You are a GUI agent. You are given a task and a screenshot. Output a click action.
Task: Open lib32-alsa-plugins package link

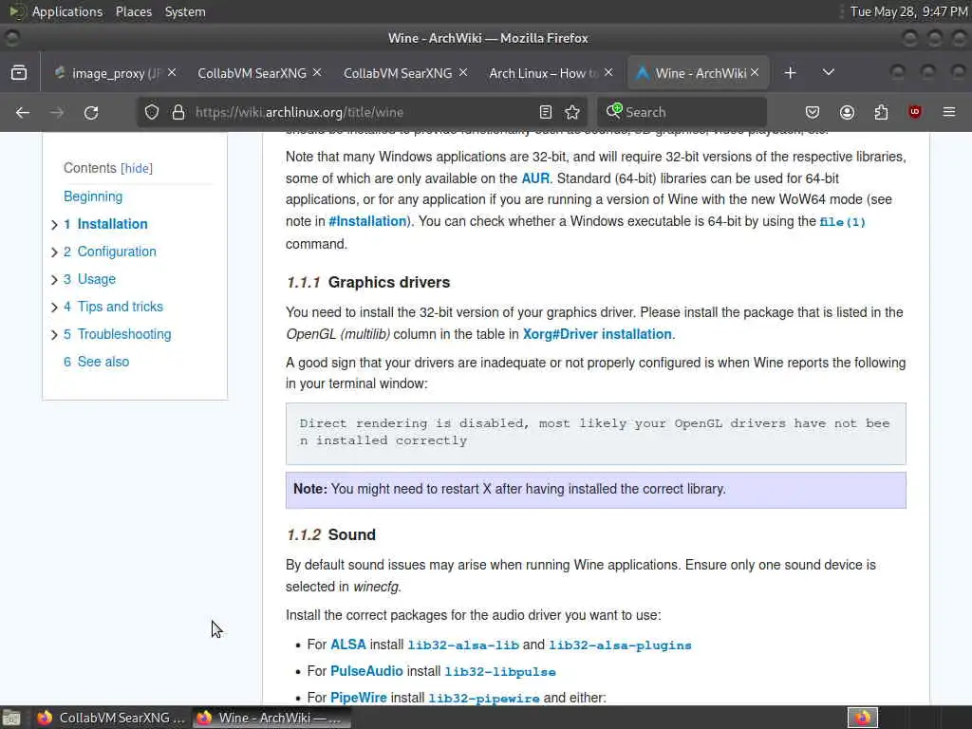click(620, 645)
